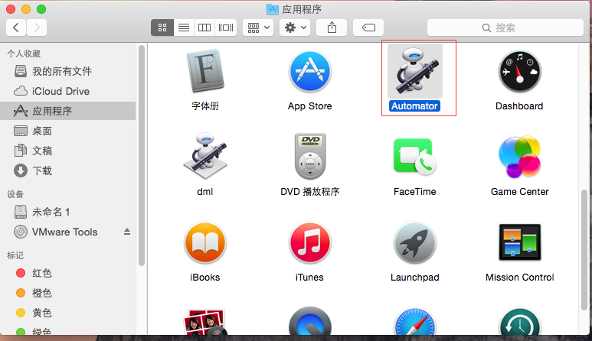Select the Time Machine icon at bottom
The image size is (592, 341).
(519, 321)
